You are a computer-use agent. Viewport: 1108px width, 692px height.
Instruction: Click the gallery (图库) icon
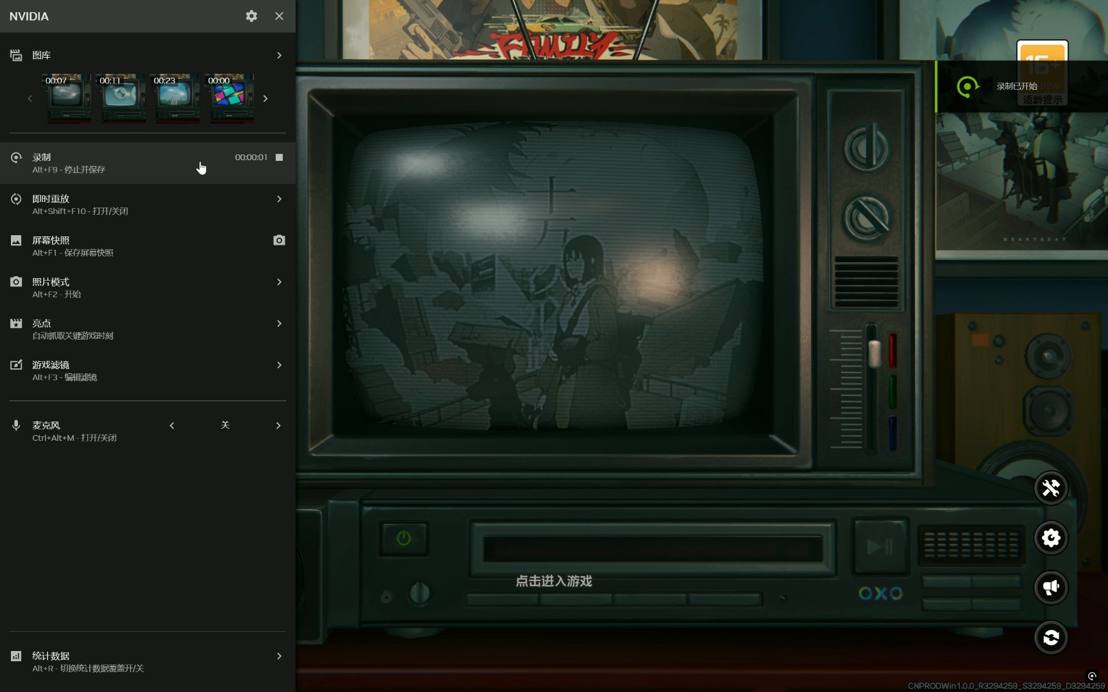[x=16, y=55]
